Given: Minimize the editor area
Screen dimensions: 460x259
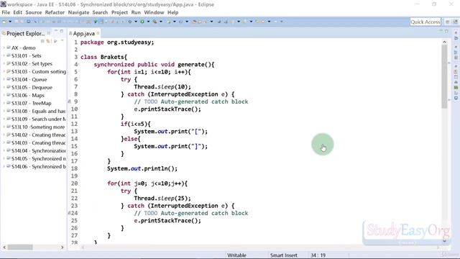Looking at the screenshot, I should click(441, 31).
